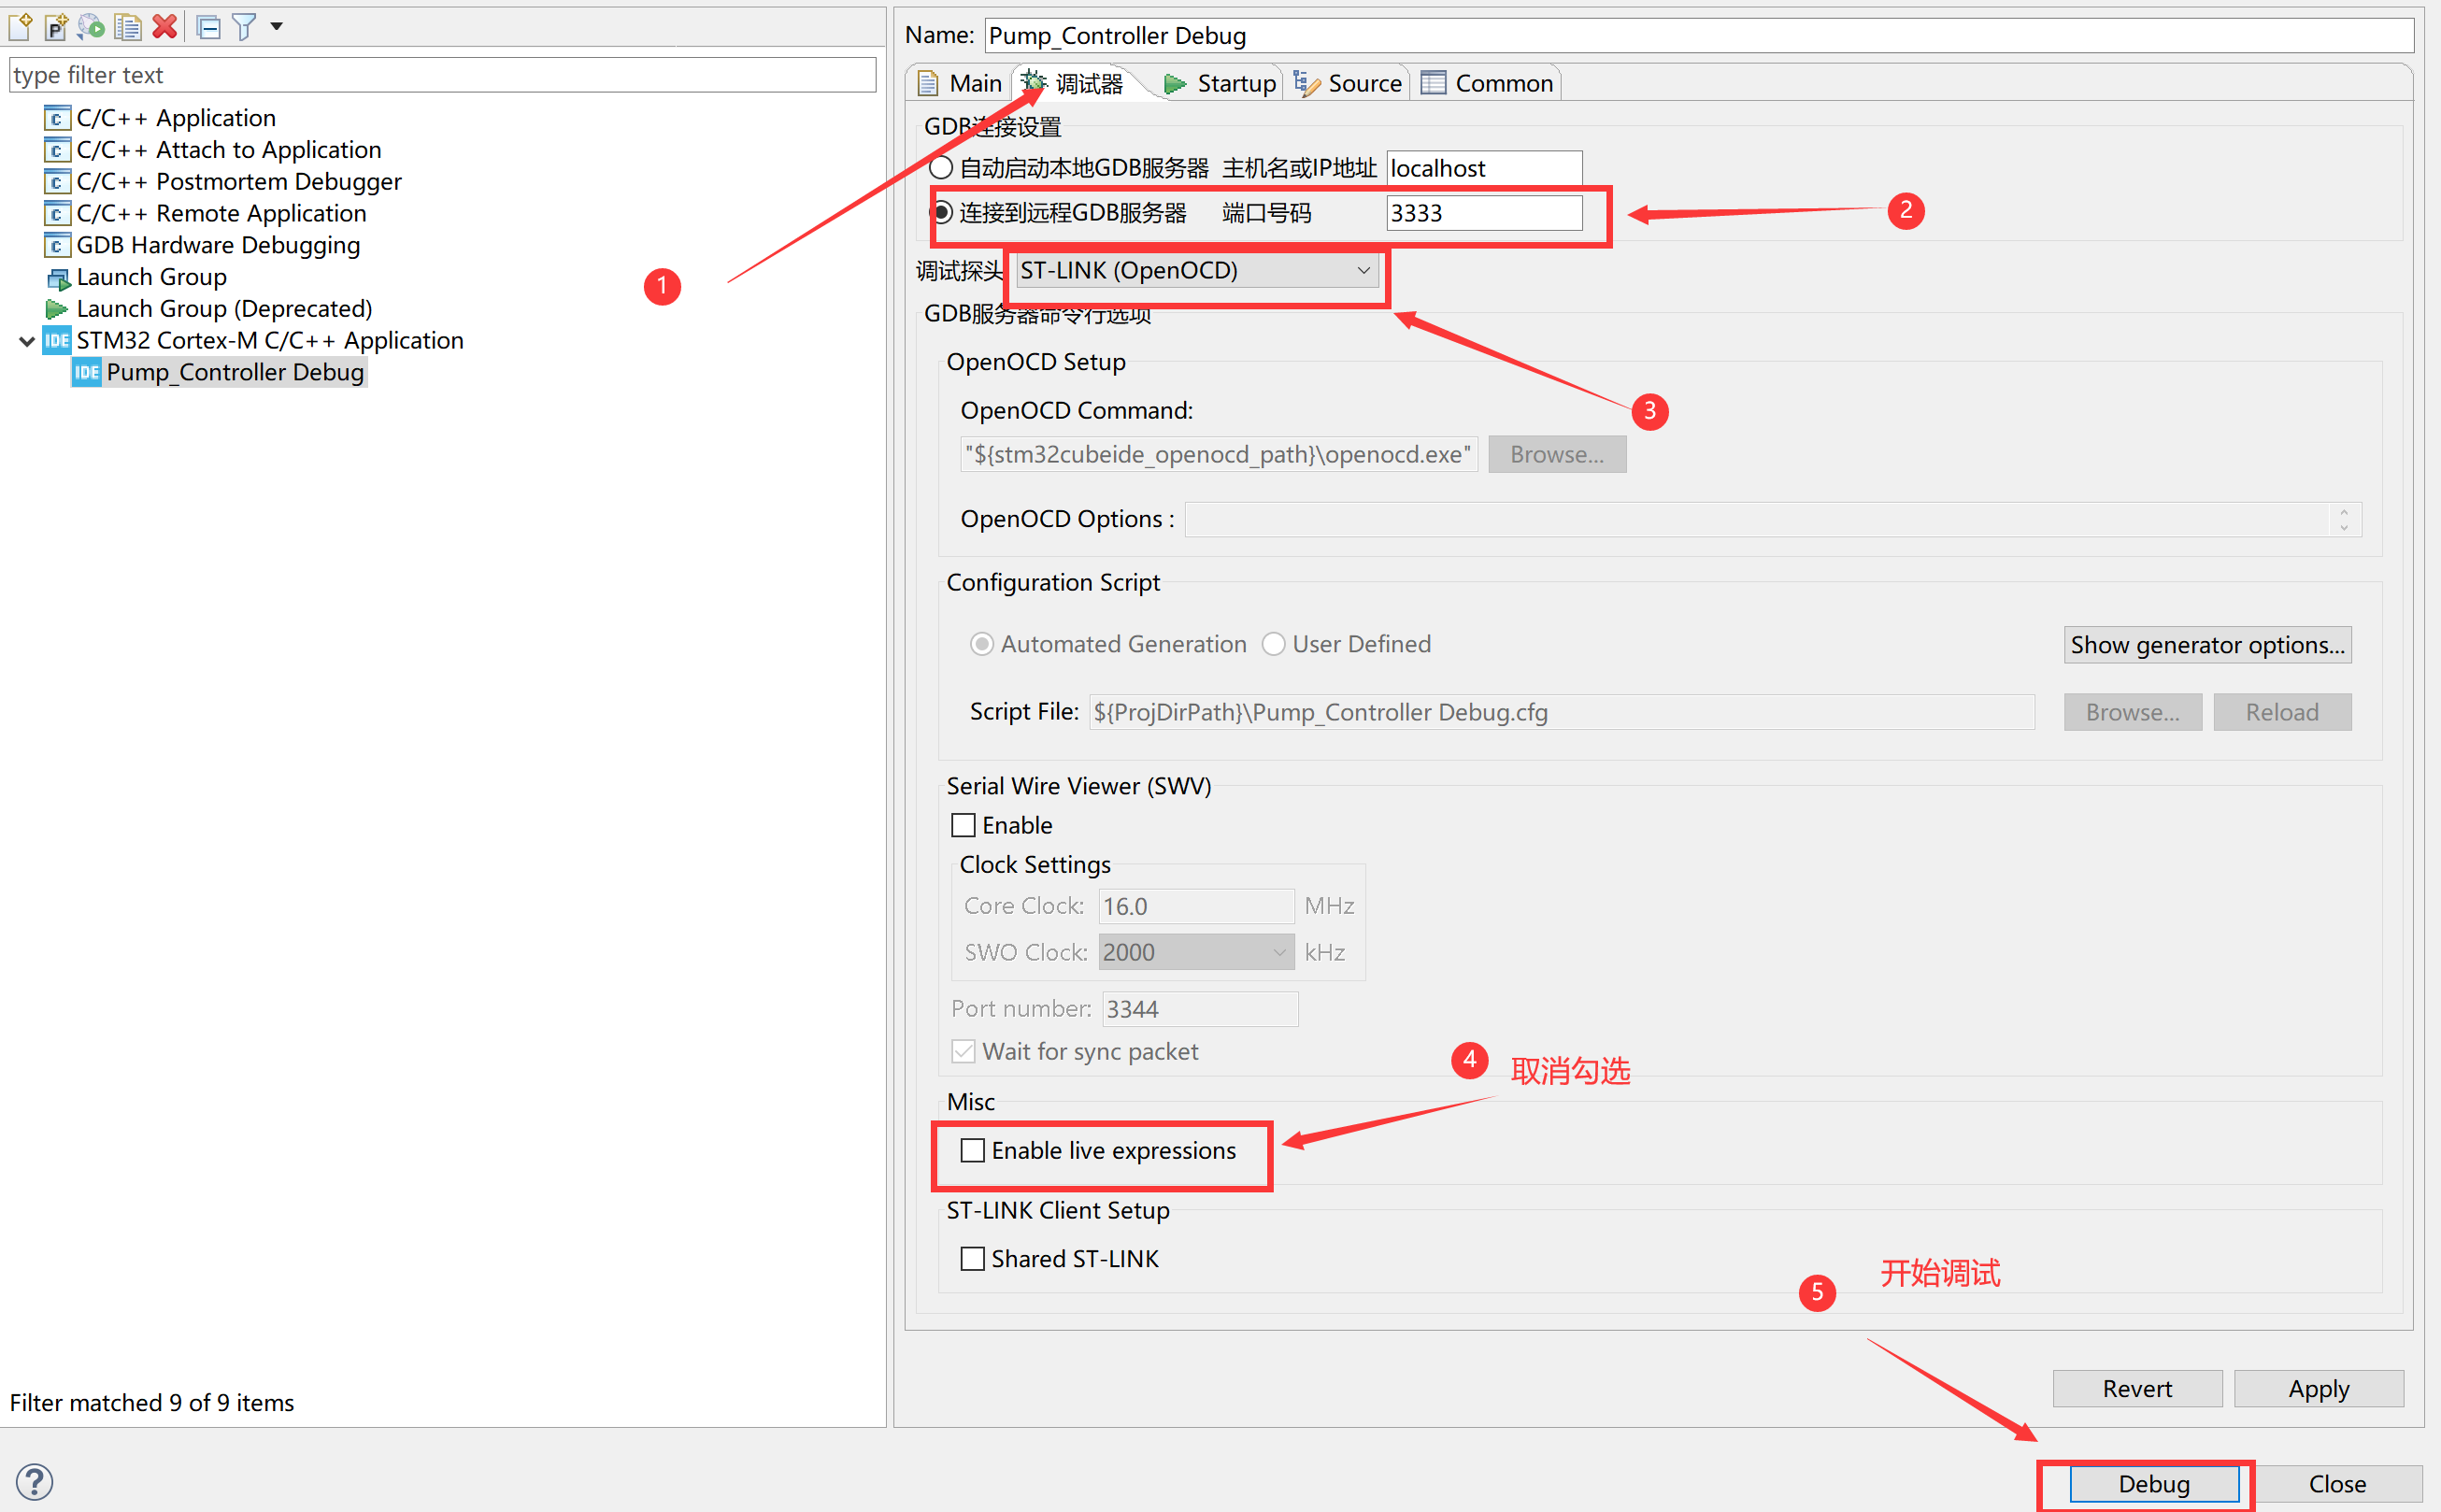This screenshot has height=1512, width=2441.
Task: Click the Debug button
Action: pyautogui.click(x=2153, y=1484)
